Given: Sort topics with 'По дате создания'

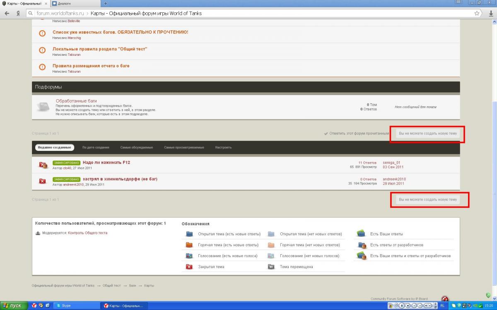Looking at the screenshot, I should click(96, 148).
